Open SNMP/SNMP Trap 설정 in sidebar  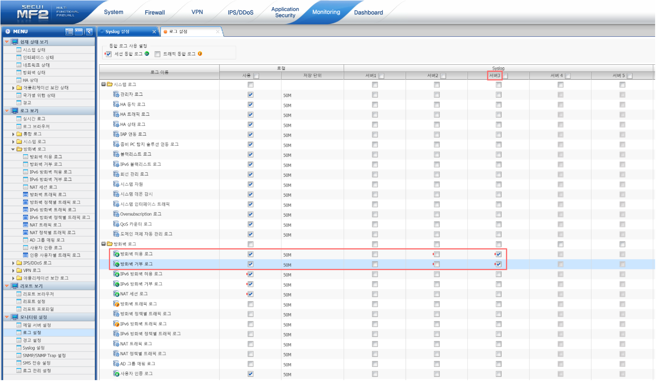(44, 355)
